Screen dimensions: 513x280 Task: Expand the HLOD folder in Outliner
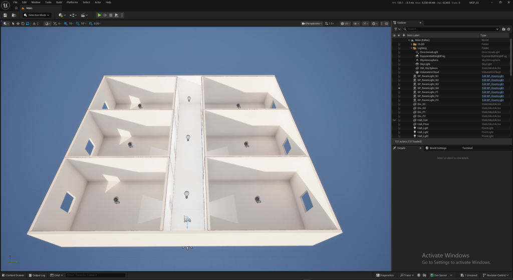[x=412, y=44]
